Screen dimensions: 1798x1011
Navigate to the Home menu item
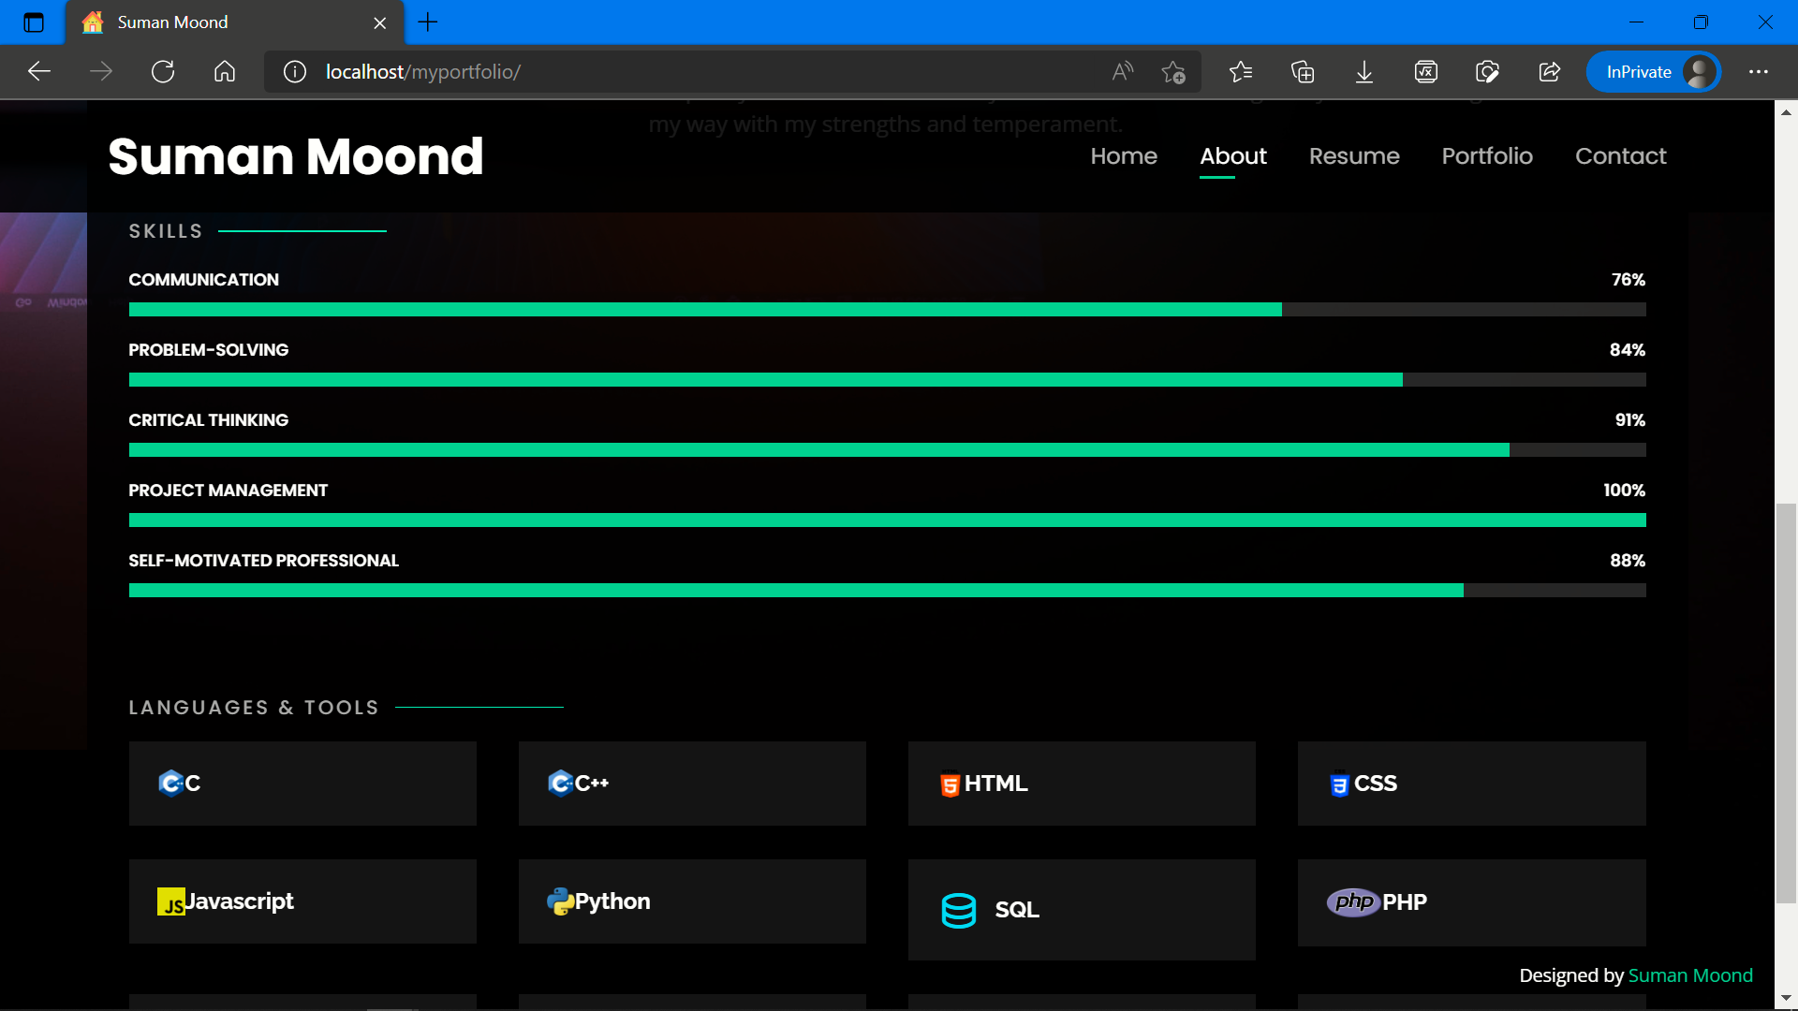click(1124, 156)
